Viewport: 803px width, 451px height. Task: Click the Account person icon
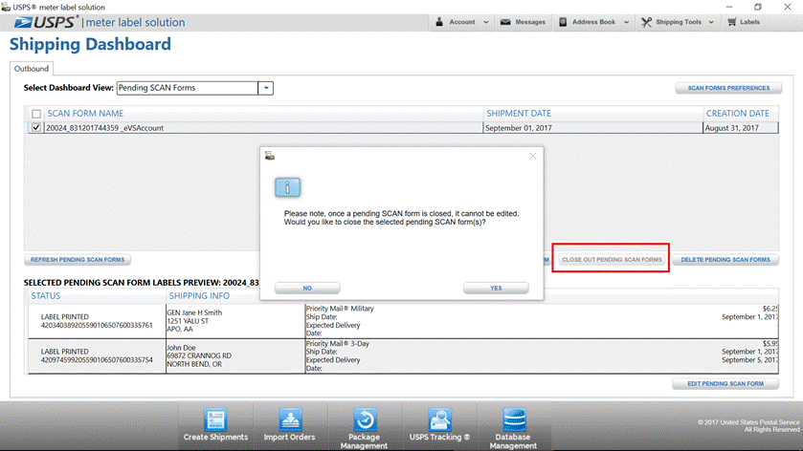coord(439,22)
